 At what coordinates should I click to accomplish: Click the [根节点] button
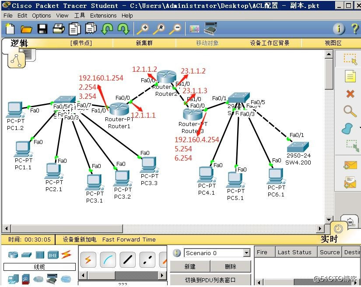click(x=81, y=43)
